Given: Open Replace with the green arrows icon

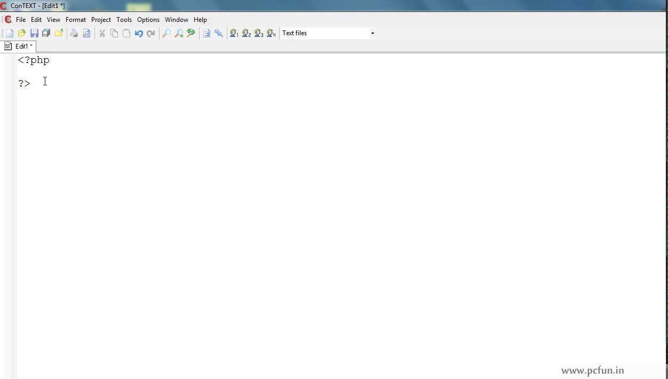Looking at the screenshot, I should point(191,33).
